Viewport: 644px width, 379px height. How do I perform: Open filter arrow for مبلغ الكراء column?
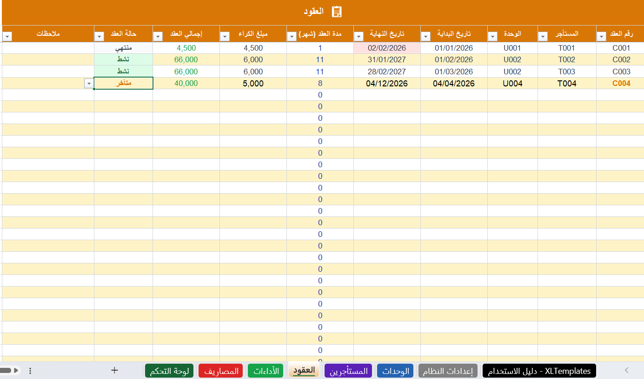[225, 36]
